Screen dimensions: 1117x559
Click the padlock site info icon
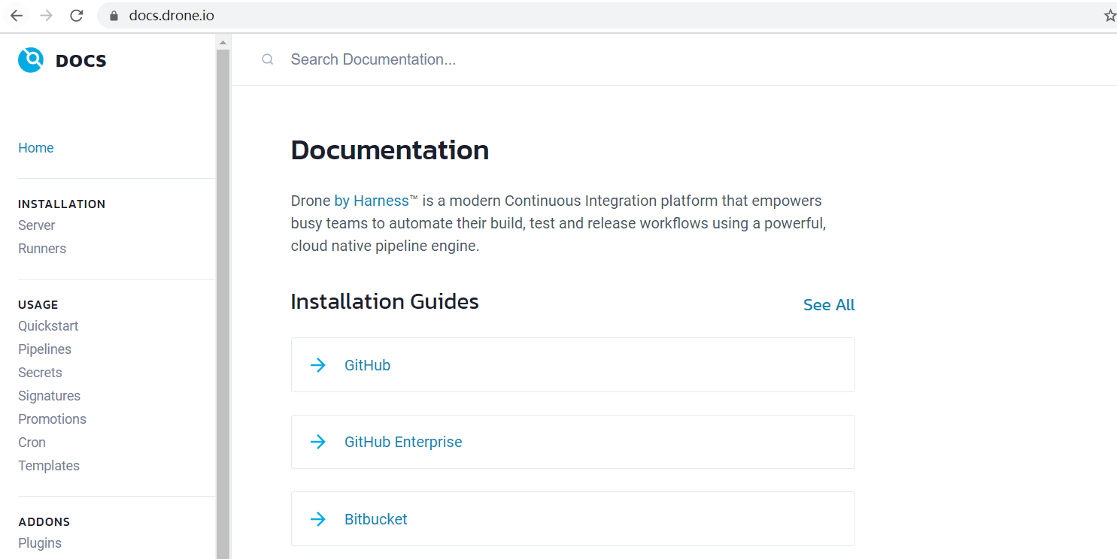coord(114,16)
